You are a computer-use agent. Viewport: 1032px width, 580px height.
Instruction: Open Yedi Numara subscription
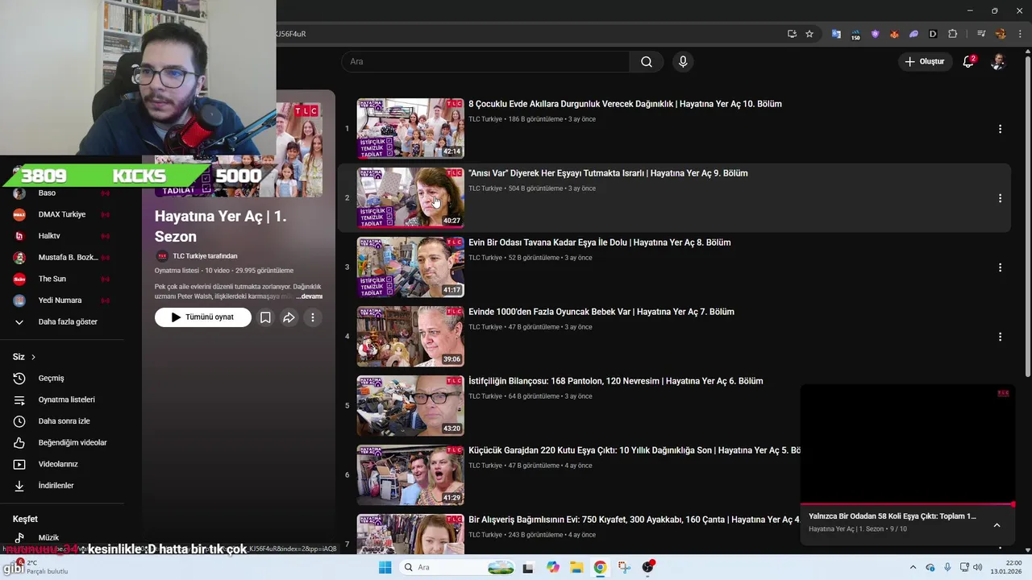[x=61, y=300]
